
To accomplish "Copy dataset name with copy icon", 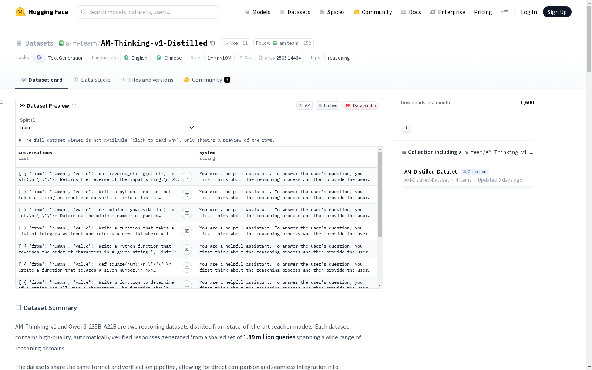I will (212, 43).
